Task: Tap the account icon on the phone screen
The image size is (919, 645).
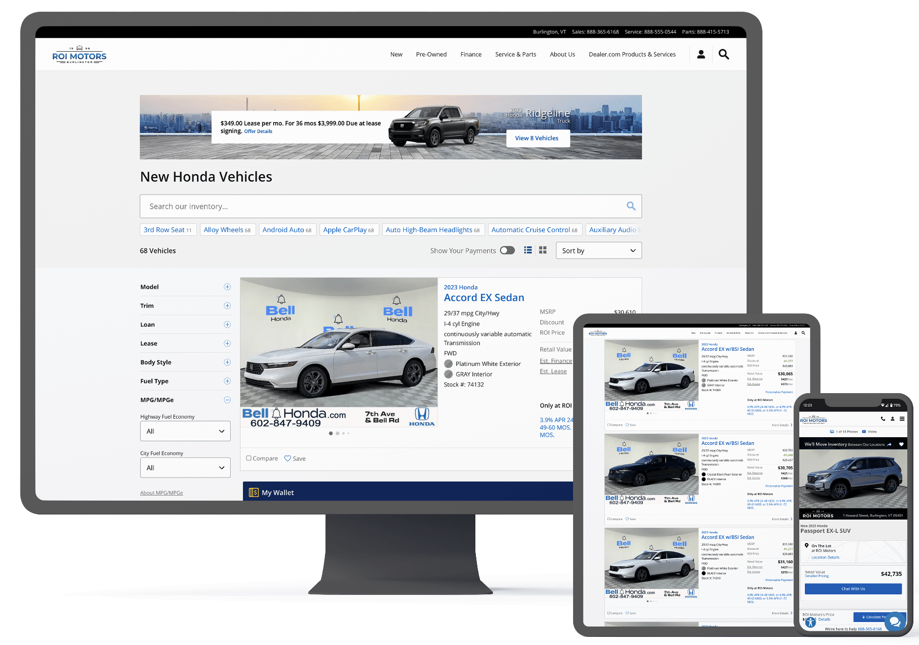Action: coord(892,419)
